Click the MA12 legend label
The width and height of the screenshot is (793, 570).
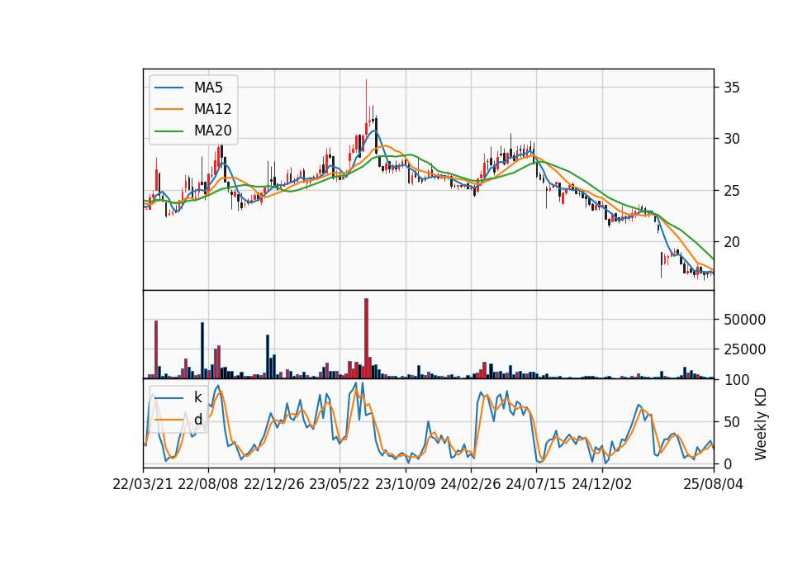[x=212, y=109]
